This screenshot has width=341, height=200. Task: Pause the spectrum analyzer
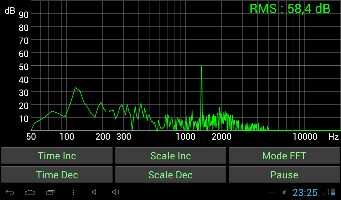click(284, 175)
